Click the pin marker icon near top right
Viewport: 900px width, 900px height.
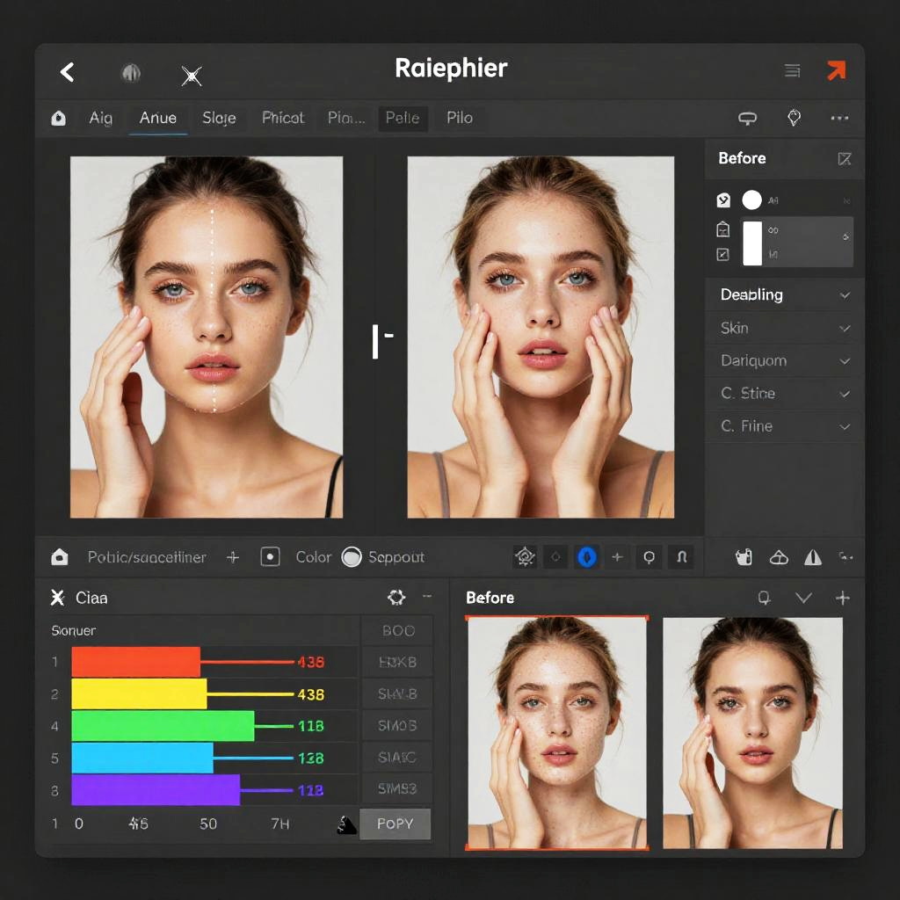(x=794, y=118)
